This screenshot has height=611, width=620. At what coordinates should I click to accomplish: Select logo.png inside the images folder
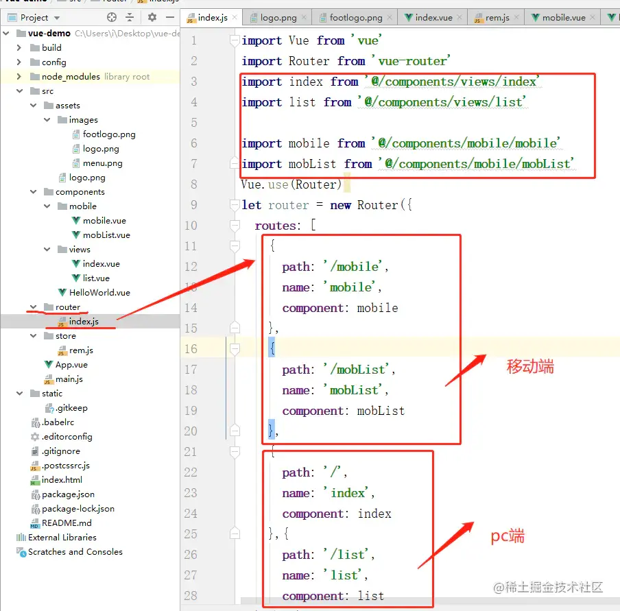[95, 149]
